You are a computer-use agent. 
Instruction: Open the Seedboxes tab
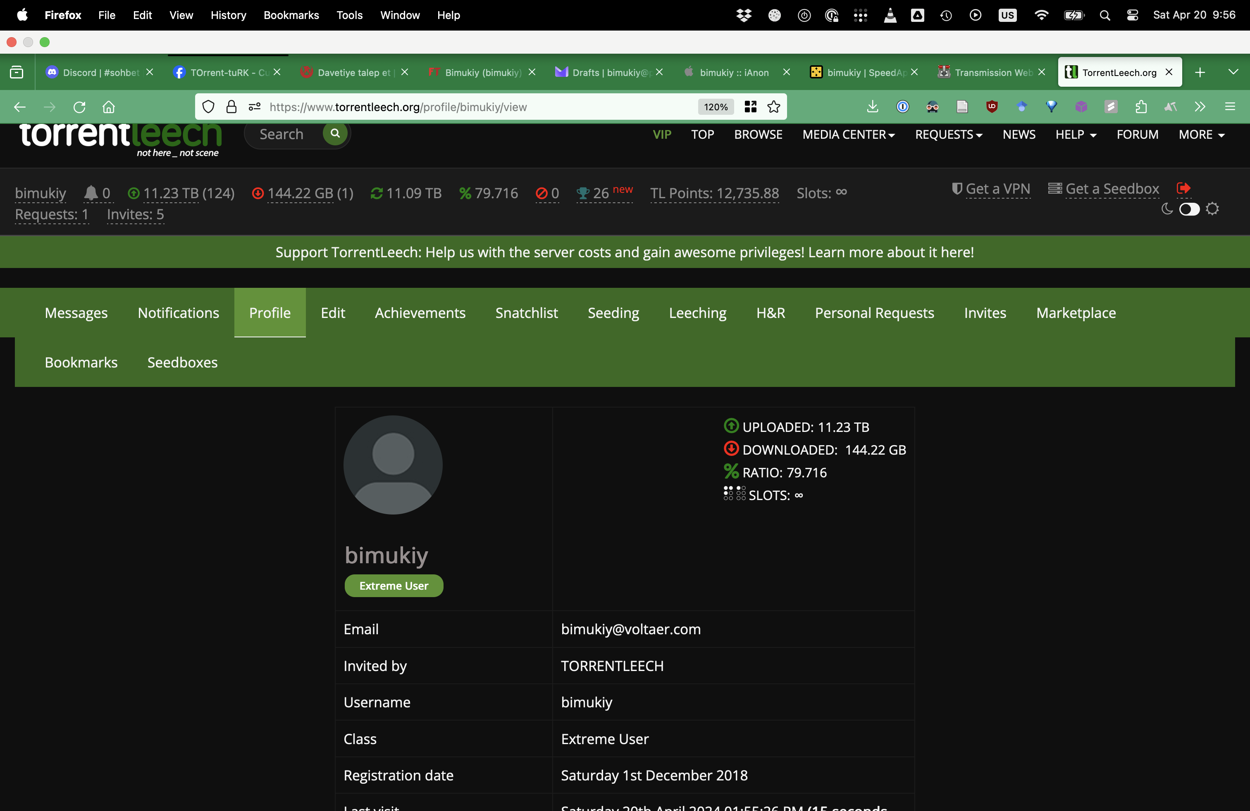pyautogui.click(x=182, y=363)
